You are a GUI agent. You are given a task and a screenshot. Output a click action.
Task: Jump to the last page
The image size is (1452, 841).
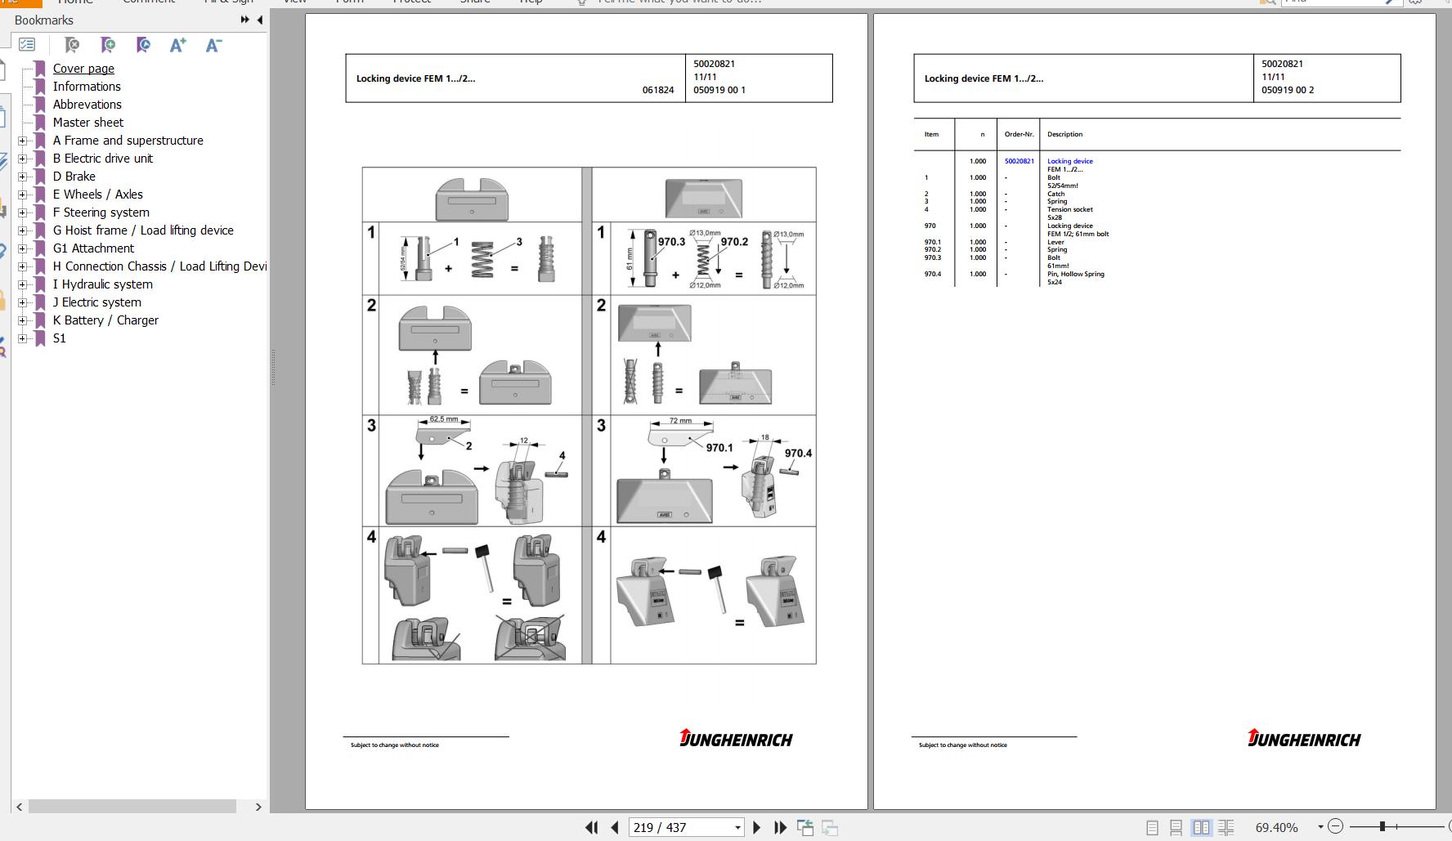(x=780, y=828)
